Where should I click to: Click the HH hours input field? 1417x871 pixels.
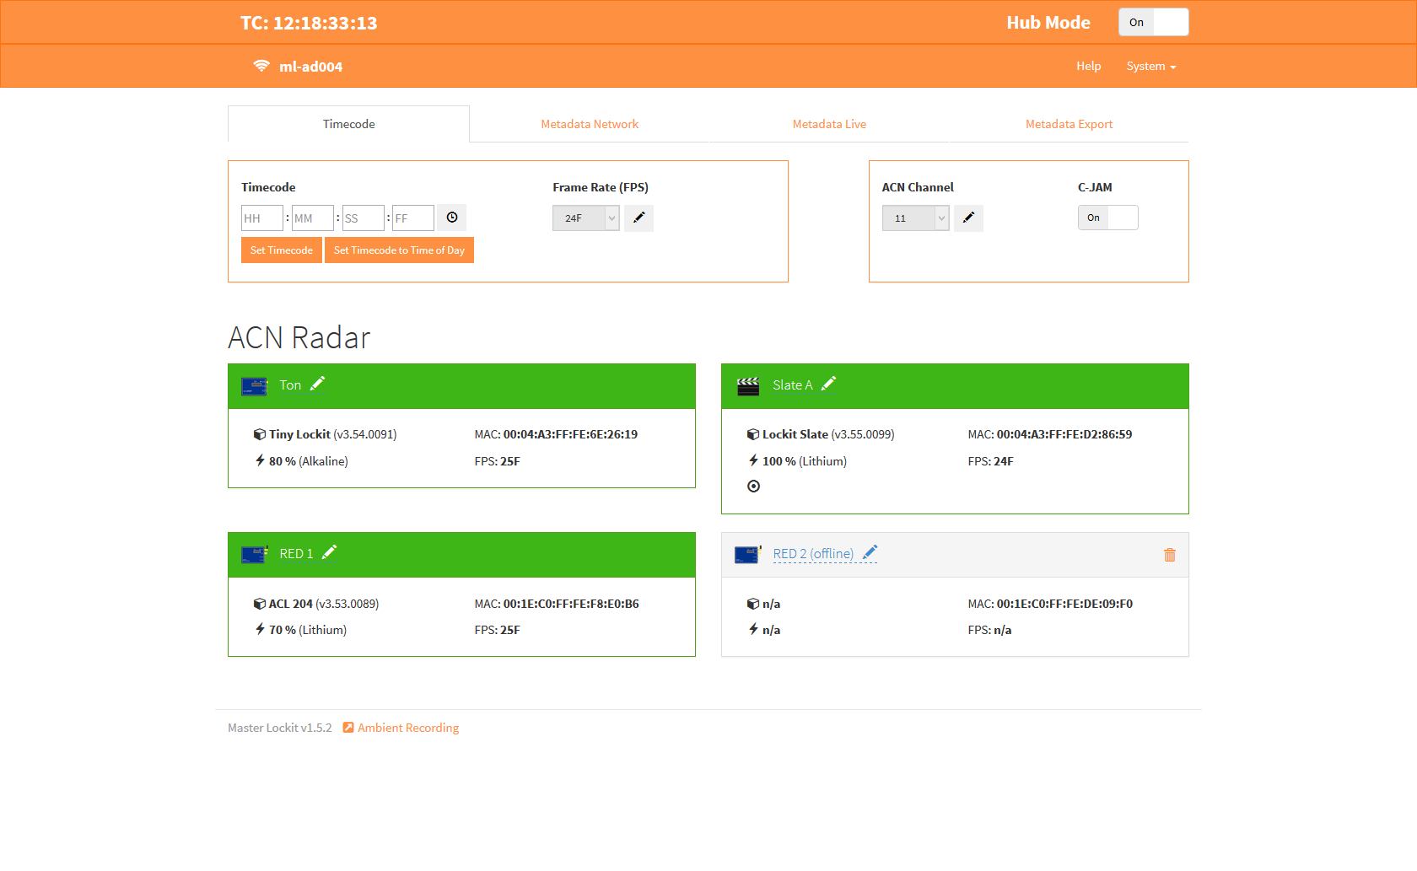pos(261,218)
